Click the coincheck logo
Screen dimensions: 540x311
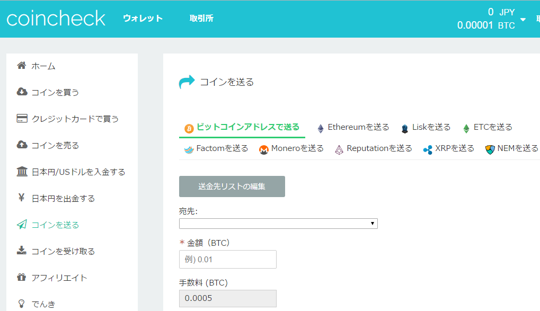(56, 18)
